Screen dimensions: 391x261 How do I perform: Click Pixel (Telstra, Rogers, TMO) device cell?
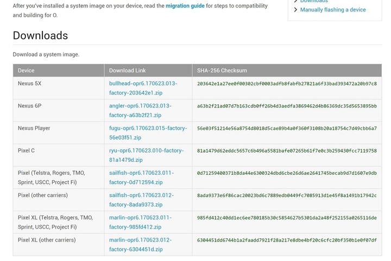(x=59, y=177)
